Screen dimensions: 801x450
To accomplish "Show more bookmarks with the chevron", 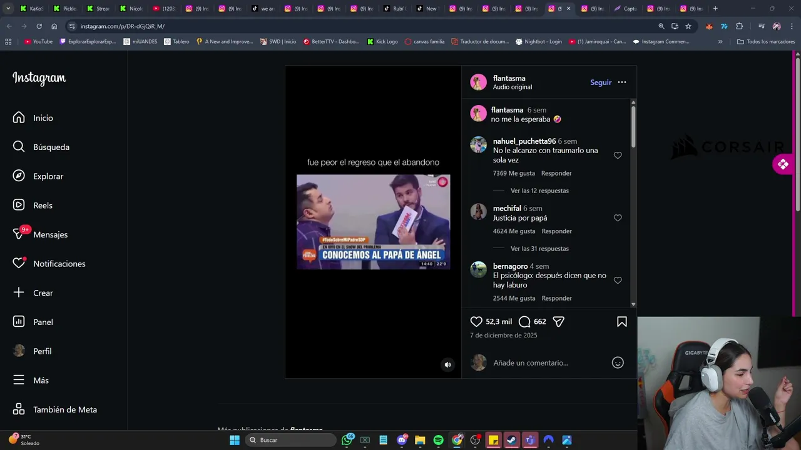I will (720, 42).
